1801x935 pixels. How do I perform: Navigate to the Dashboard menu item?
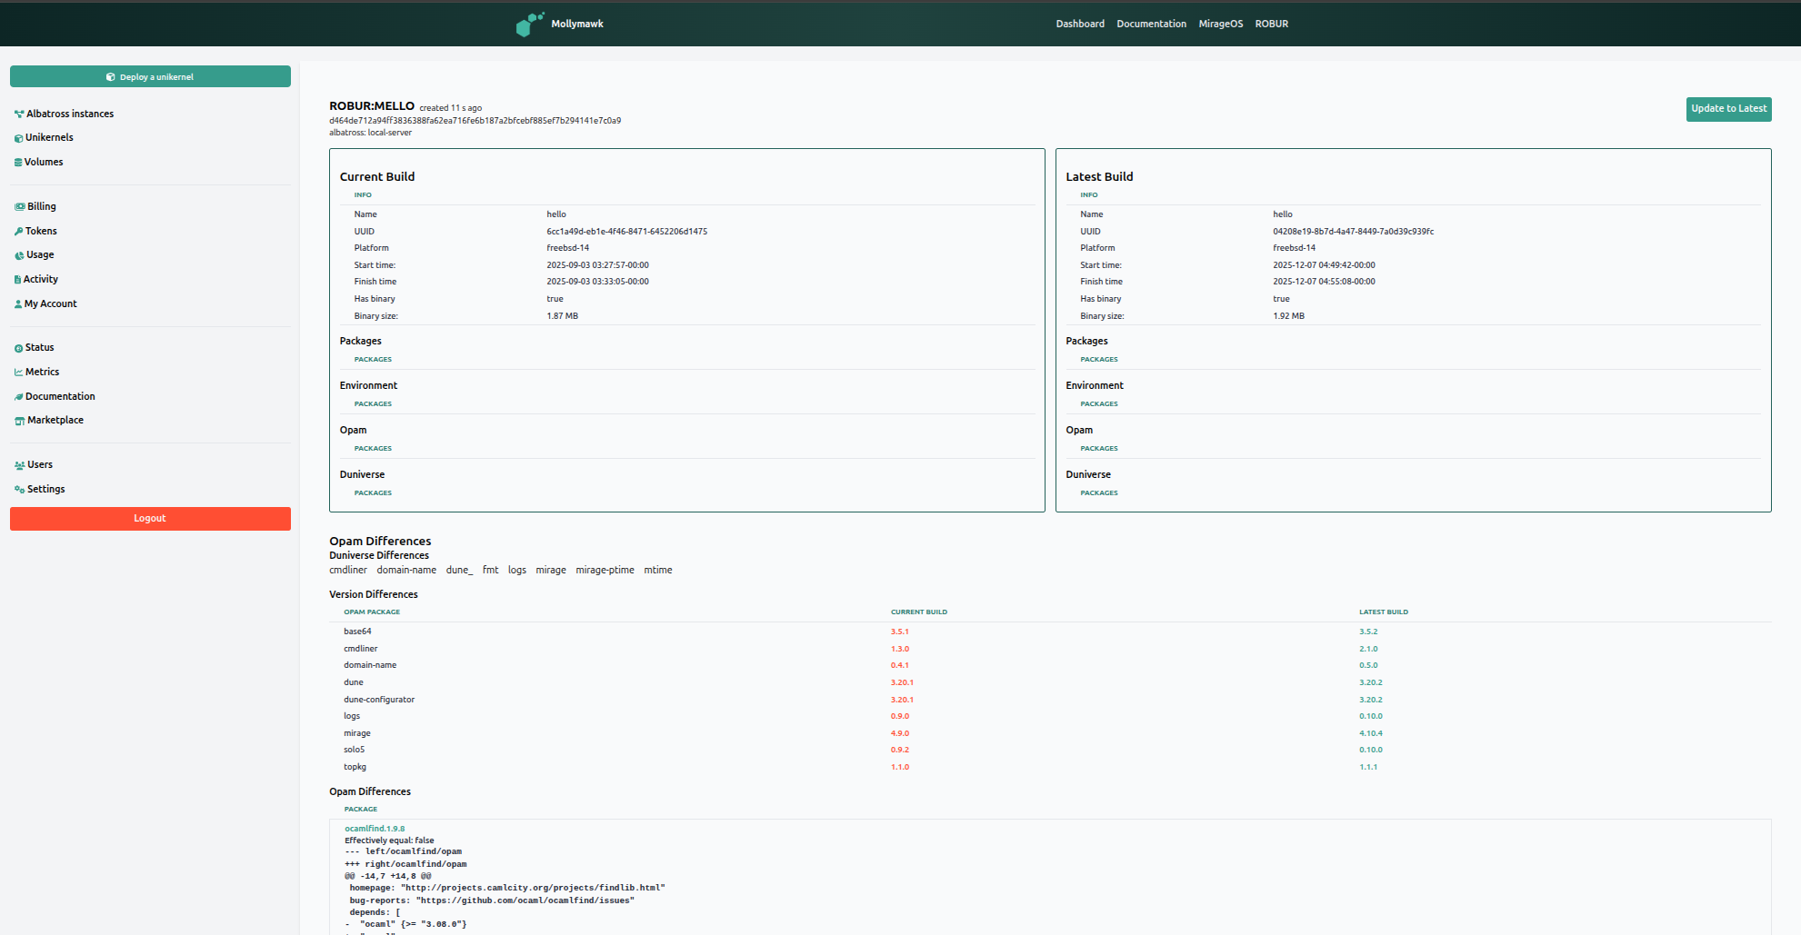[x=1080, y=24]
